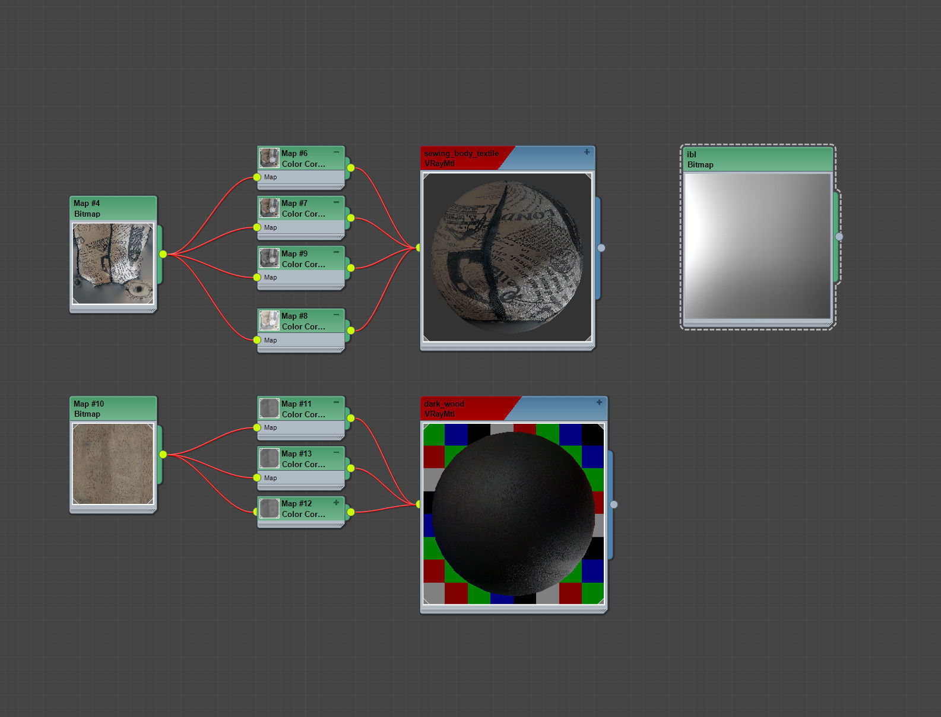Collapse the Map #11 Color Correction node
941x717 pixels.
click(x=336, y=402)
